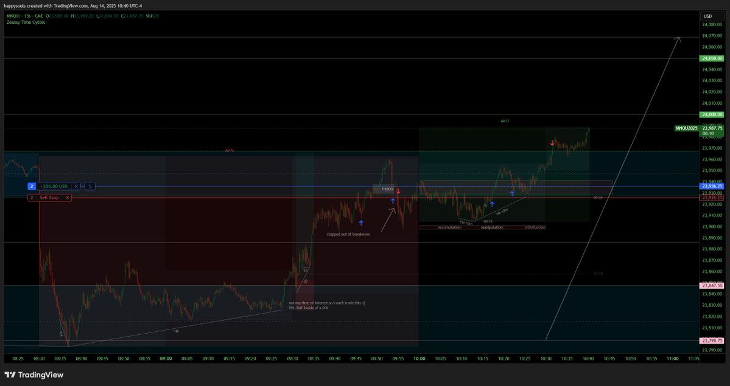Screen dimensions: 730x386
Task: Click the bold 10:00 time axis label
Action: [419, 359]
